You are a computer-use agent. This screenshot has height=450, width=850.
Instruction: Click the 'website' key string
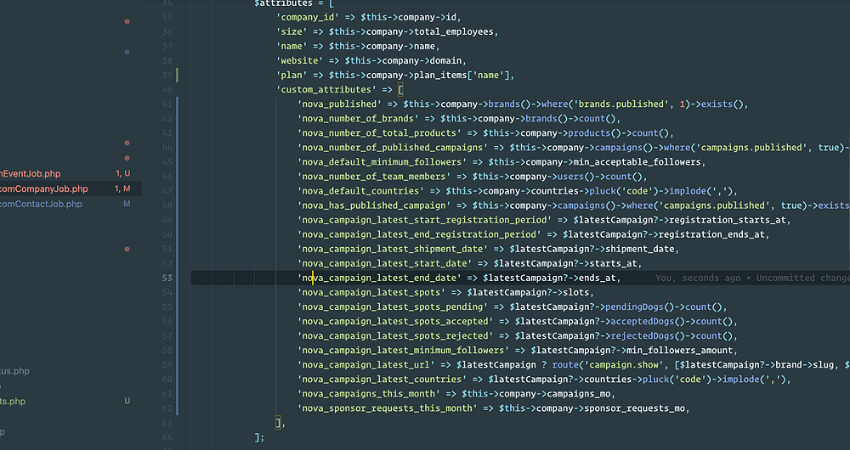pyautogui.click(x=300, y=60)
